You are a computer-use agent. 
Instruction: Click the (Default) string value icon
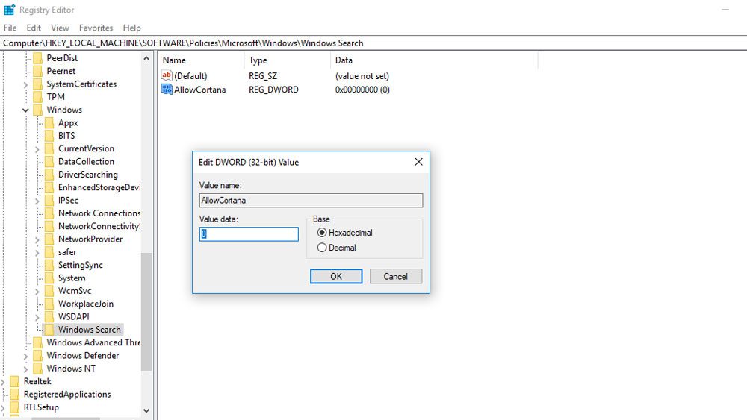[x=167, y=75]
